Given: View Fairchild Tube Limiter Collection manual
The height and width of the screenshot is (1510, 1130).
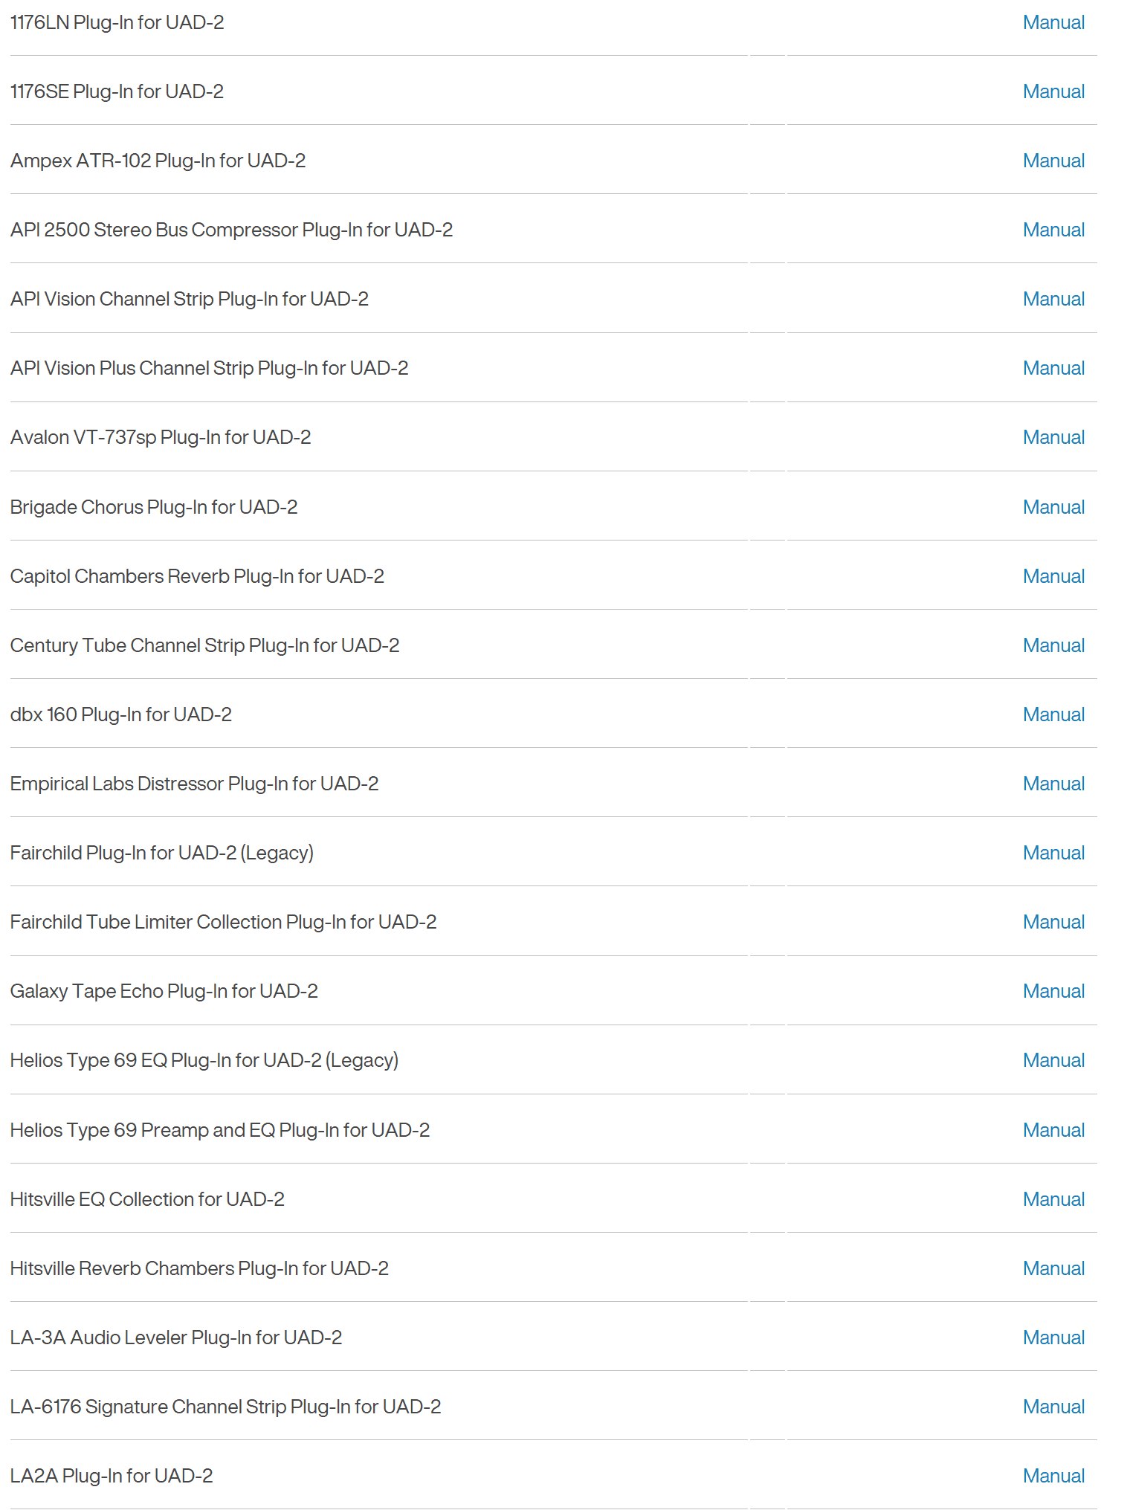Looking at the screenshot, I should coord(1053,923).
